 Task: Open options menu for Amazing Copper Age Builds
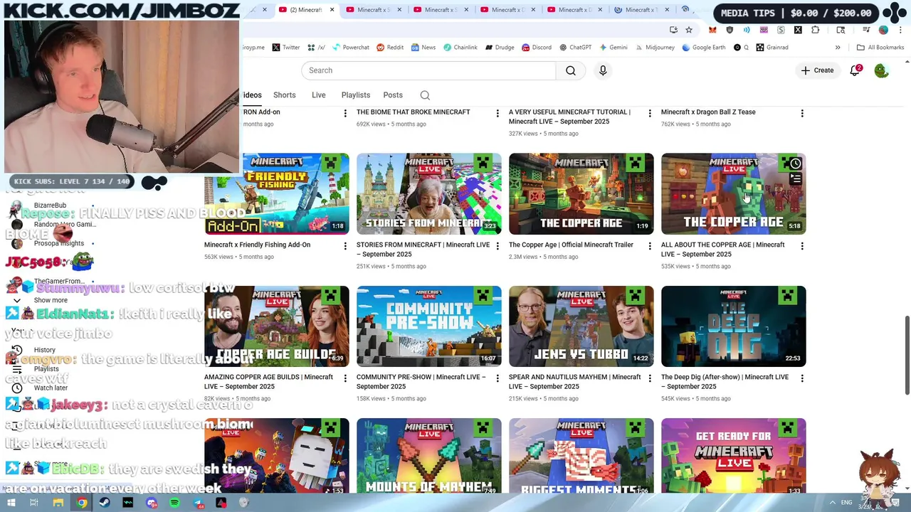tap(345, 379)
